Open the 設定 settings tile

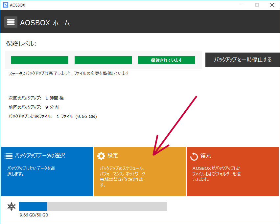tap(140, 171)
